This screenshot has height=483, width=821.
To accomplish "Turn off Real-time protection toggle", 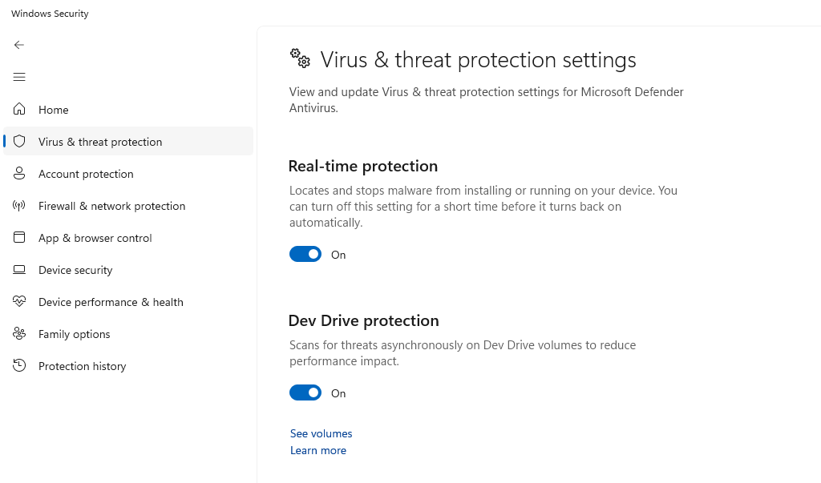I will pos(305,254).
